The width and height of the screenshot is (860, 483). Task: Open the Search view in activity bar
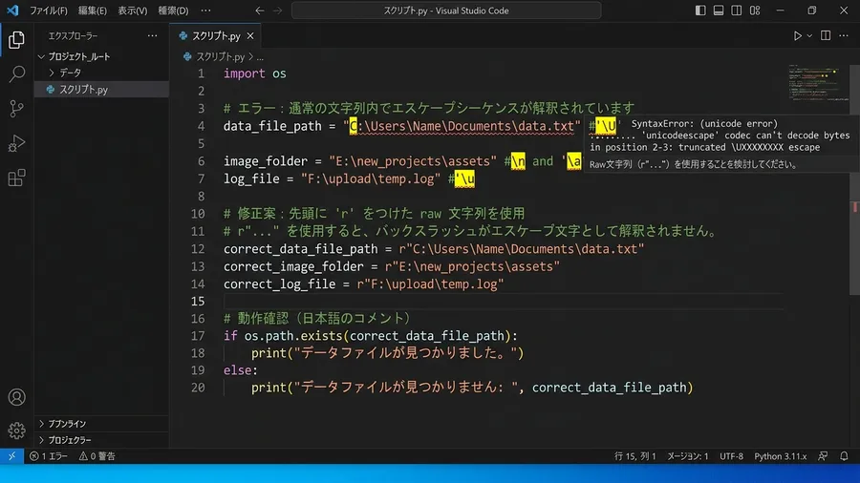point(16,73)
